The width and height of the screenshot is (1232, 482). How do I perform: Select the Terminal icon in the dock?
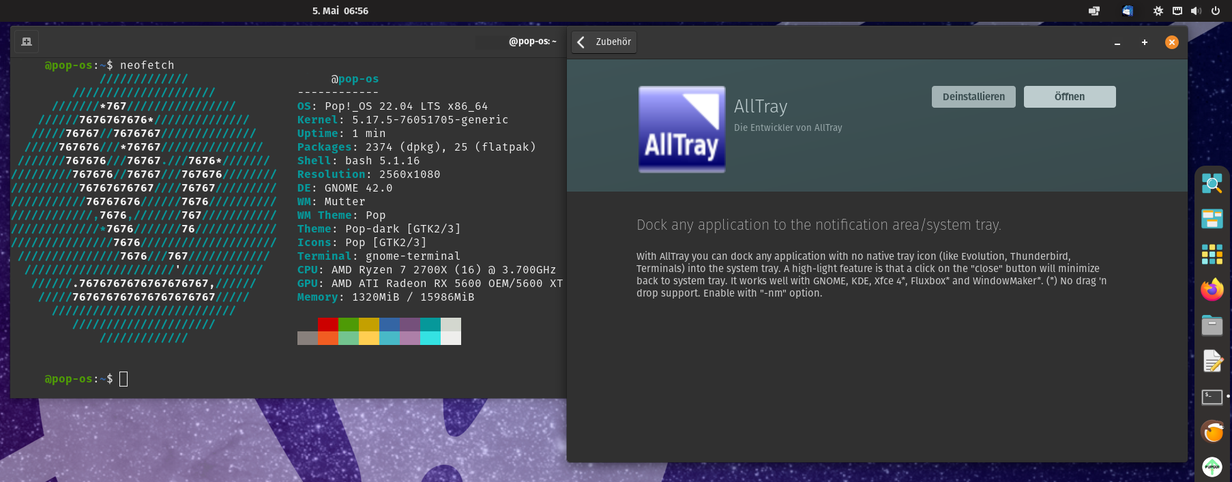coord(1212,396)
